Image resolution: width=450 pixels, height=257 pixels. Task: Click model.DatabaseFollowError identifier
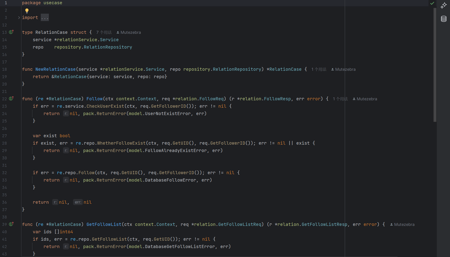click(162, 180)
